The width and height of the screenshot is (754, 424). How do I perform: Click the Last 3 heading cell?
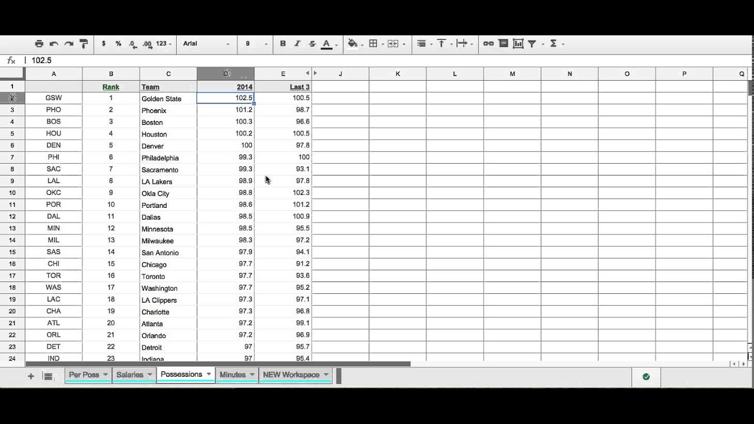pyautogui.click(x=283, y=87)
